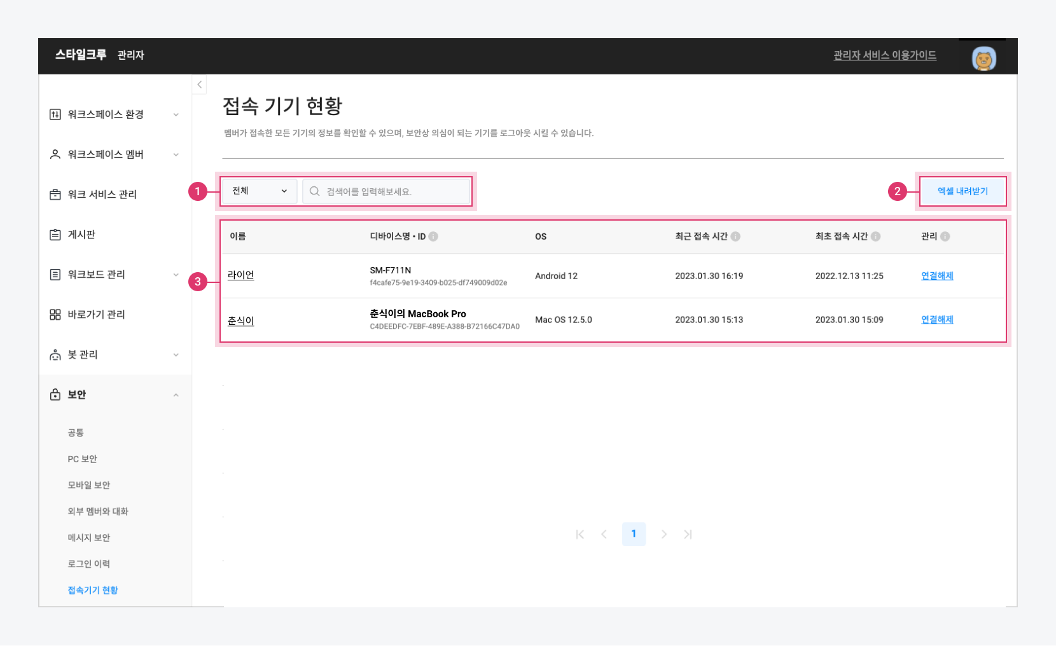
Task: Go to the last page arrow icon
Action: click(x=688, y=534)
